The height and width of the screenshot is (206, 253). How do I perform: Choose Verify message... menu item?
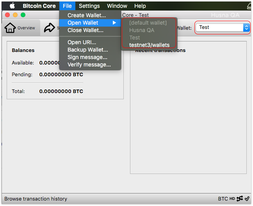(x=90, y=64)
